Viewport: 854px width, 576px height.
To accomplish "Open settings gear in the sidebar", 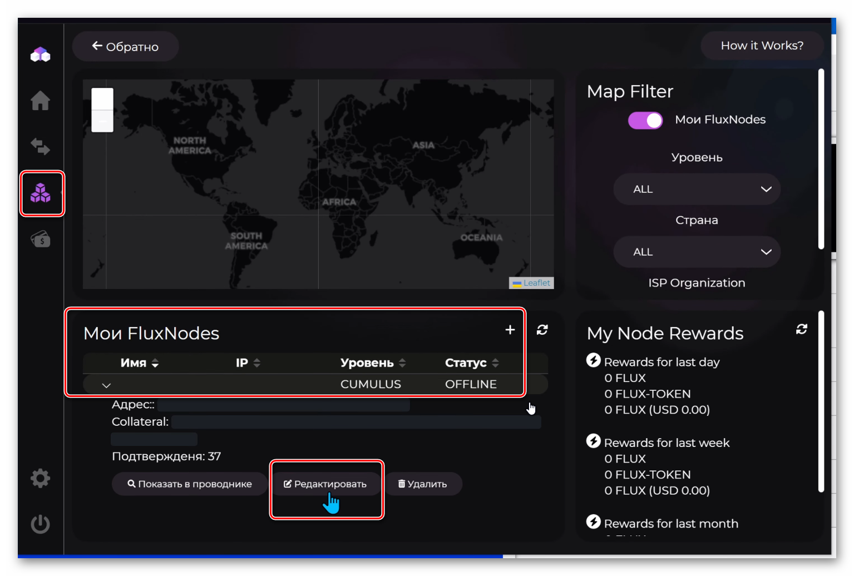I will click(x=40, y=478).
